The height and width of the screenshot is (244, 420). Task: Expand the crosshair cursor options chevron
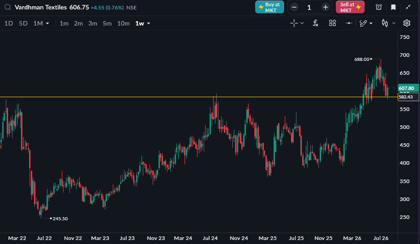point(302,23)
